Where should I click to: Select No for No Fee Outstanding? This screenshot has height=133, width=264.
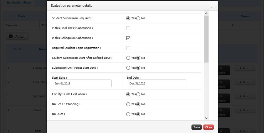pyautogui.click(x=138, y=104)
